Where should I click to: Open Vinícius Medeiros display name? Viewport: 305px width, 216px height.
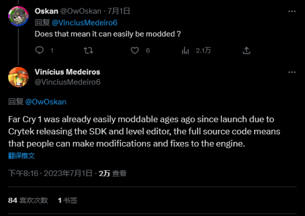pyautogui.click(x=67, y=72)
